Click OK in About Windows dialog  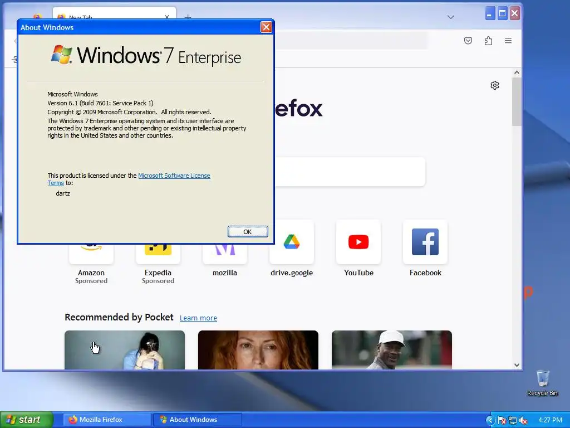248,231
